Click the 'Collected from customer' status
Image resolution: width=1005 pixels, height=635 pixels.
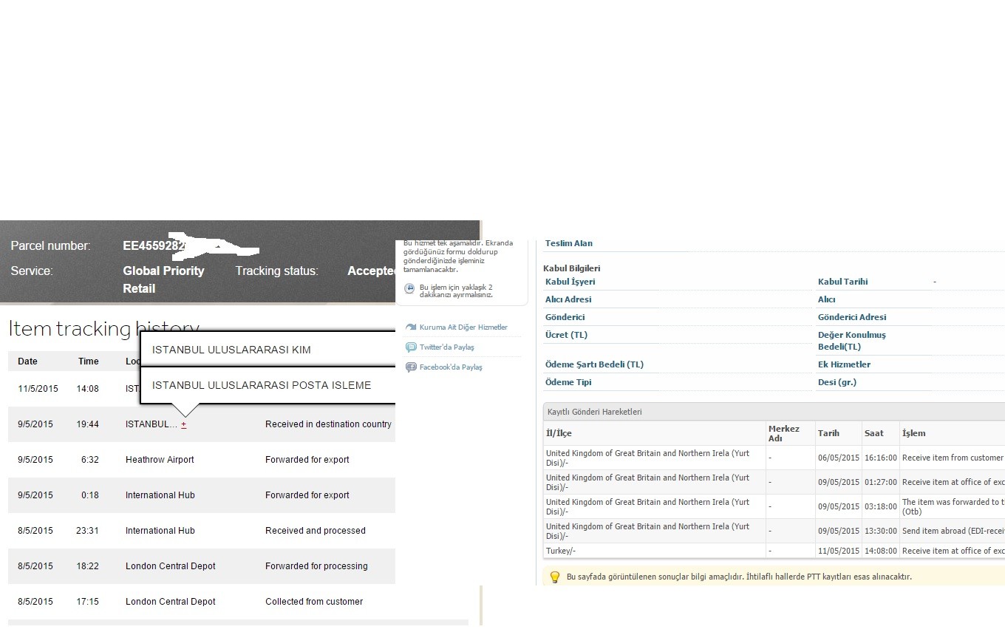[314, 602]
